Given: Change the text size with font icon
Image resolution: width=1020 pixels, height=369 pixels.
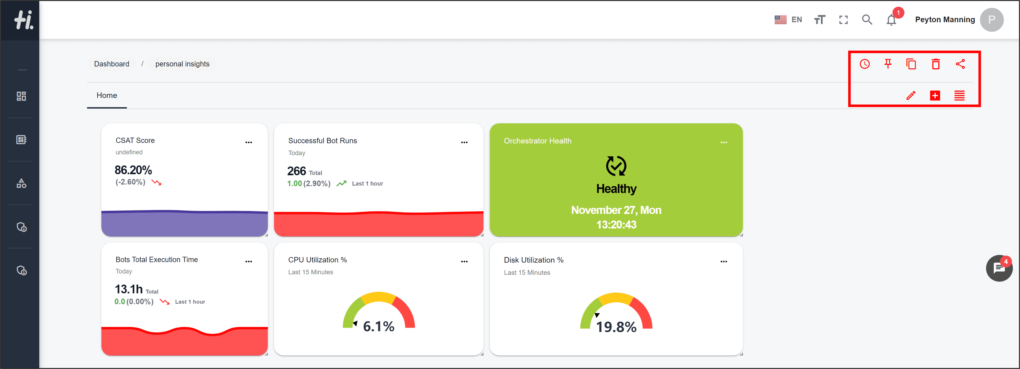Looking at the screenshot, I should tap(820, 20).
